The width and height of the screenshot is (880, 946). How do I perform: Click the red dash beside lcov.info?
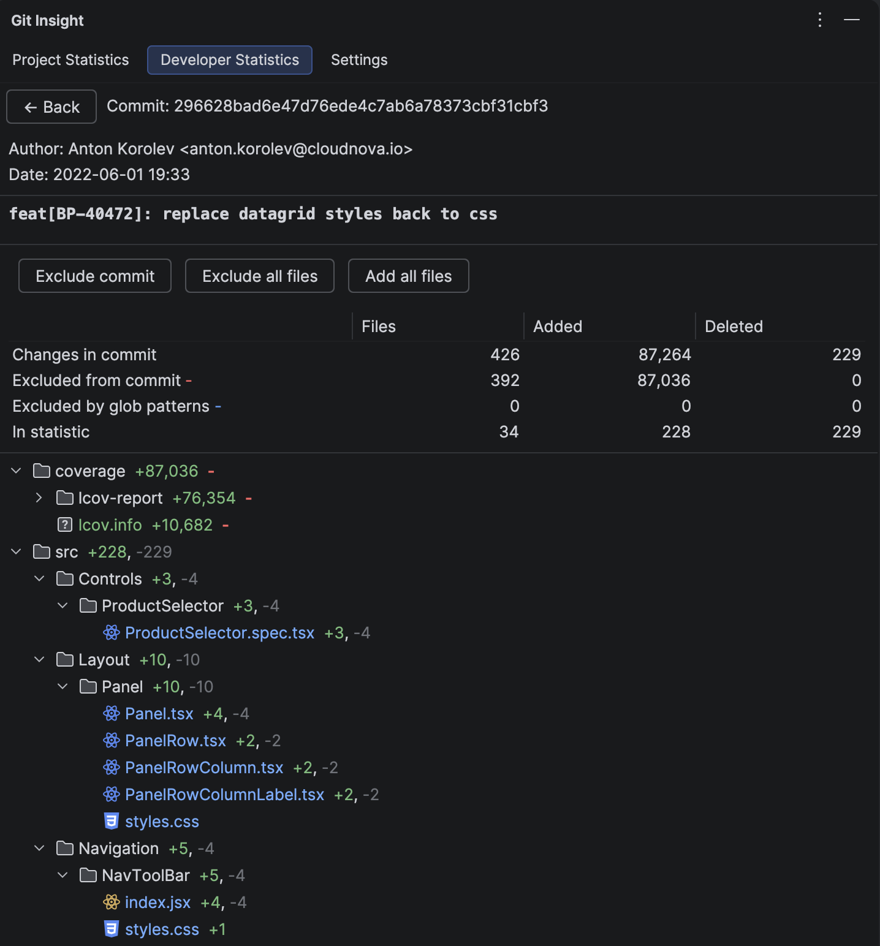click(x=226, y=526)
